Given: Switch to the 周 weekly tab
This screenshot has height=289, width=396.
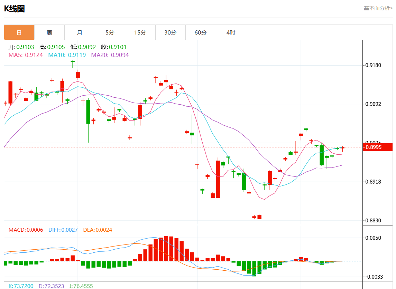Looking at the screenshot, I should click(49, 32).
